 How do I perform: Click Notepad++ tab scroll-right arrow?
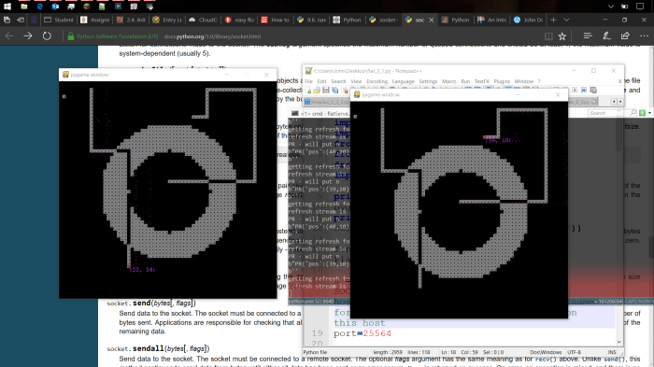pos(620,102)
